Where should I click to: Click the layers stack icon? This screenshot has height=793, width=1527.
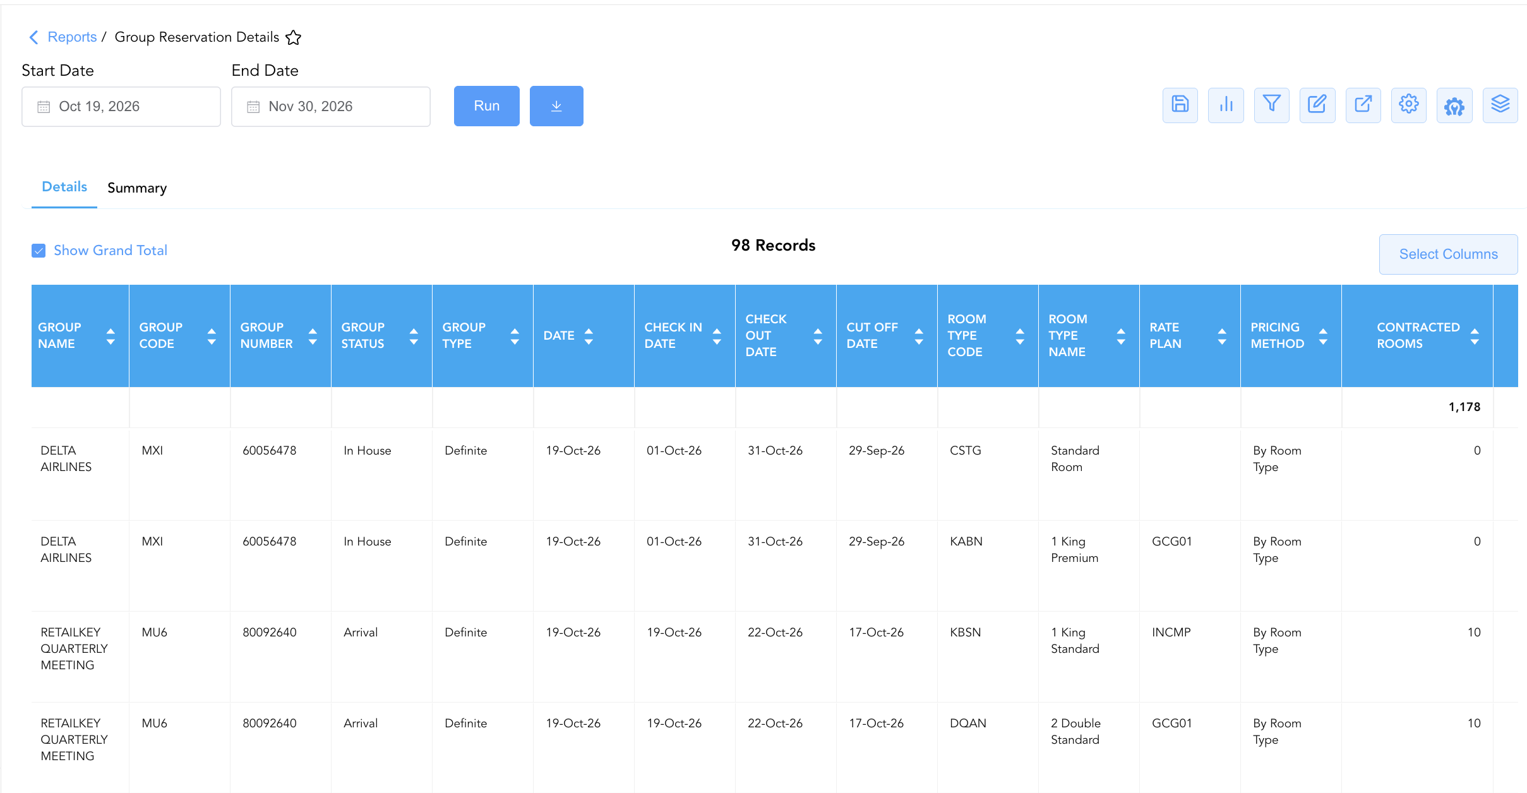point(1500,105)
